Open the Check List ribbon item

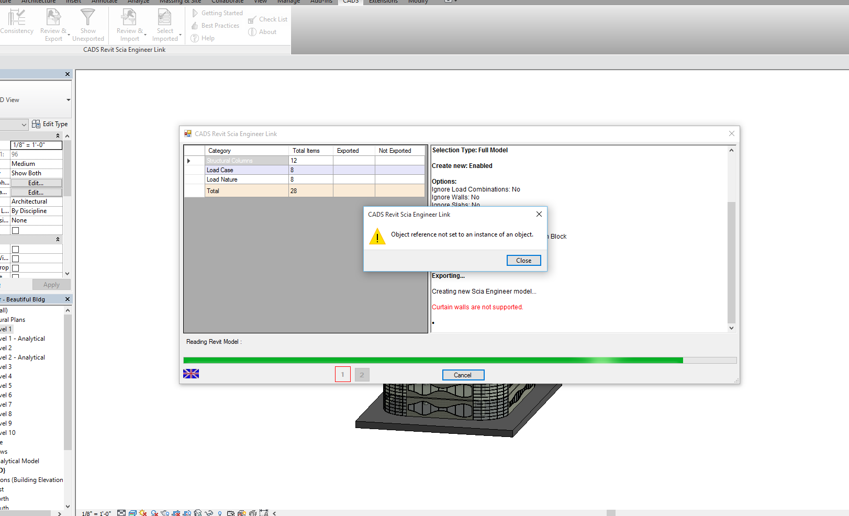[x=267, y=19]
